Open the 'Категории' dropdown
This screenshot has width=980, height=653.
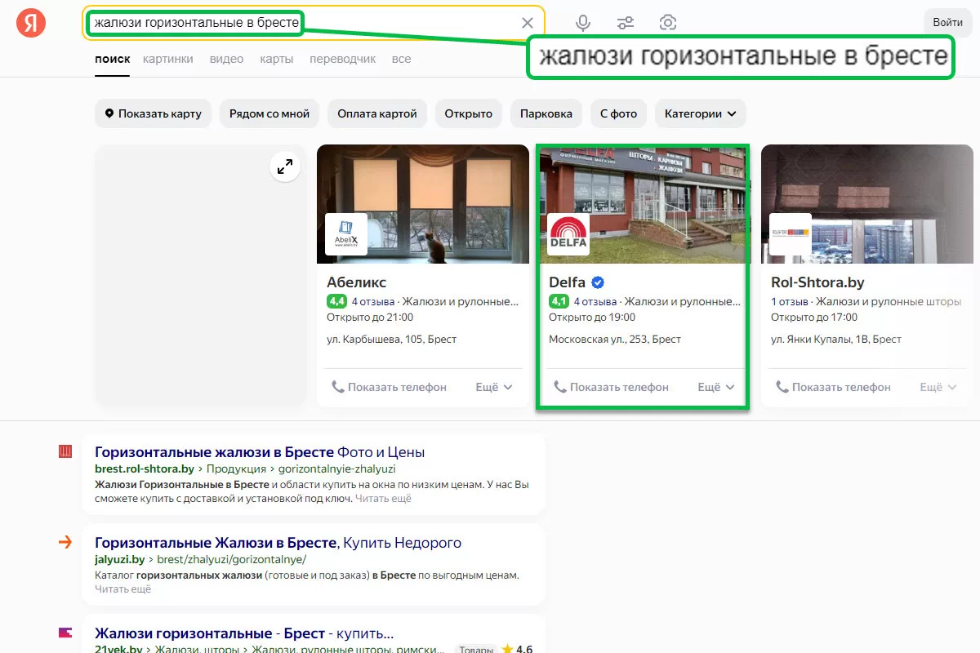coord(700,113)
